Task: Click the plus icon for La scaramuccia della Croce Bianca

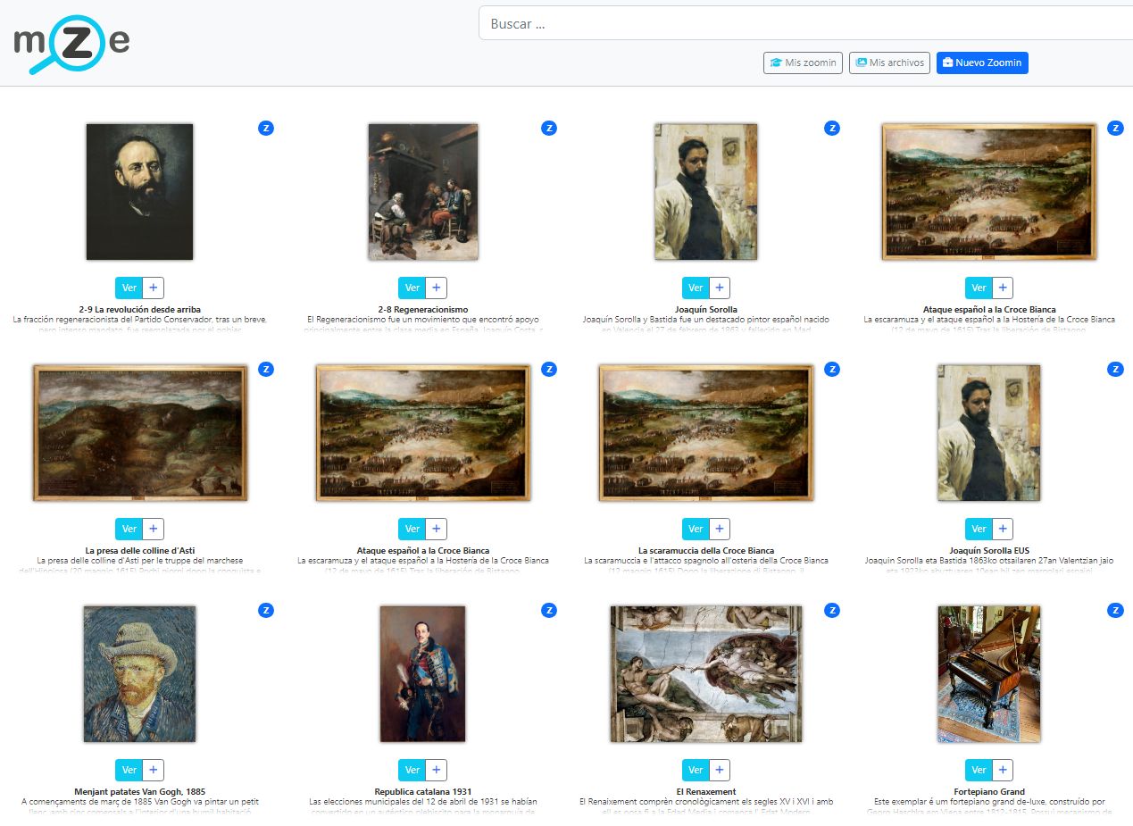Action: point(720,529)
